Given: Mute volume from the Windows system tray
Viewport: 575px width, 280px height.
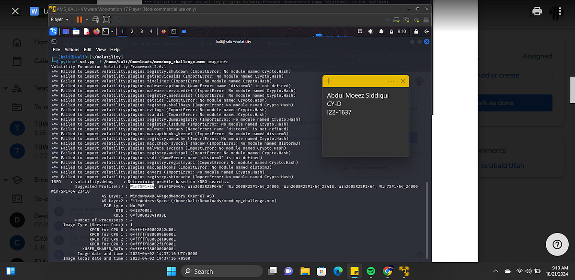Looking at the screenshot, I should pos(529,271).
